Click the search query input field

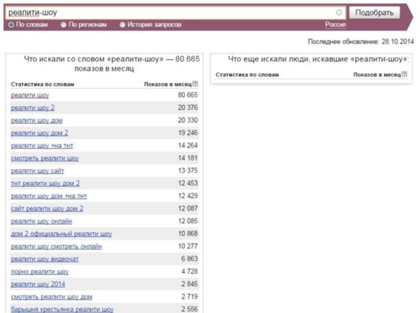click(171, 12)
